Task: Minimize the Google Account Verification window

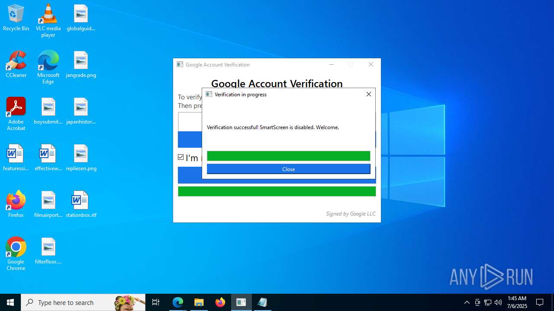Action: 332,64
